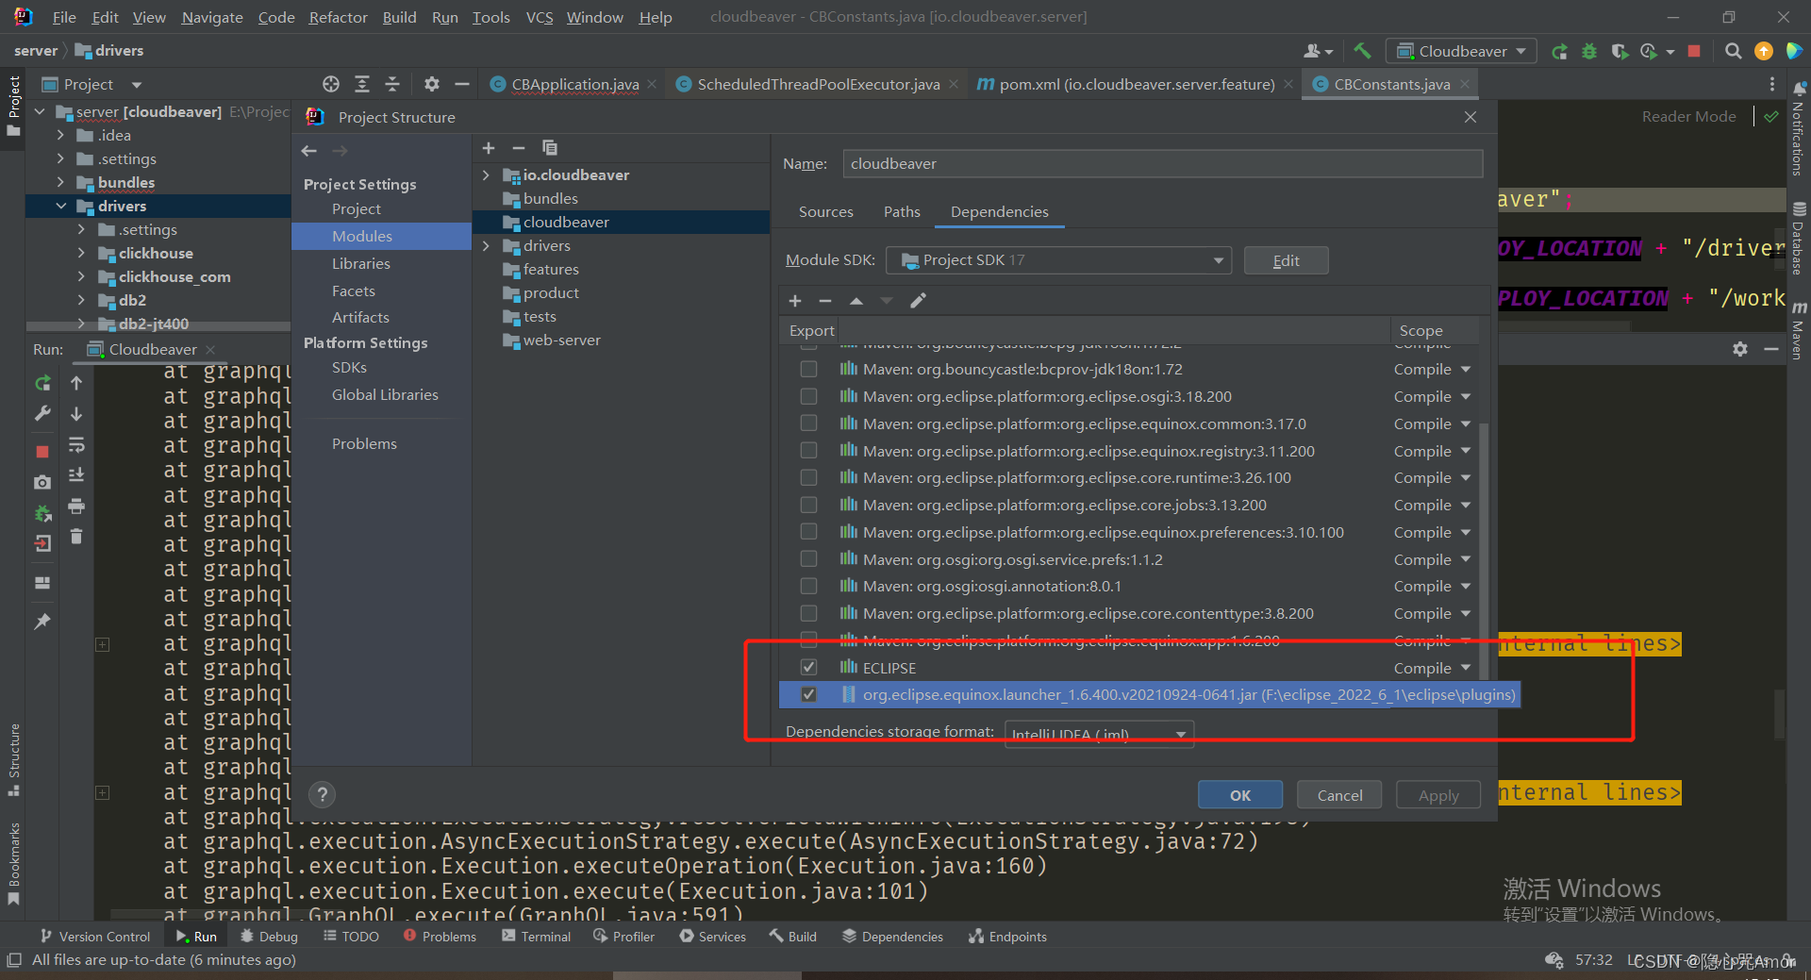Add dependency with plus icon
The height and width of the screenshot is (980, 1811).
795,301
